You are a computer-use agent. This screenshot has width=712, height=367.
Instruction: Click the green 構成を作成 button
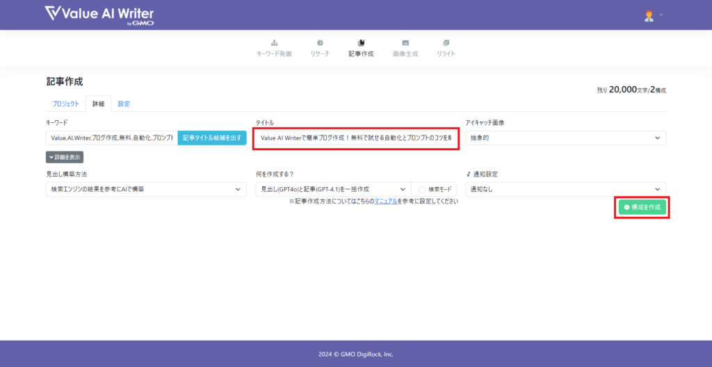[642, 207]
